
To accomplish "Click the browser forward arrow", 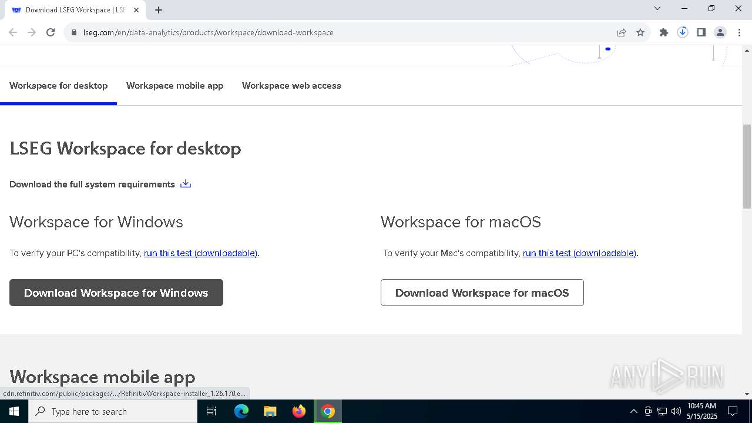I will (x=32, y=32).
